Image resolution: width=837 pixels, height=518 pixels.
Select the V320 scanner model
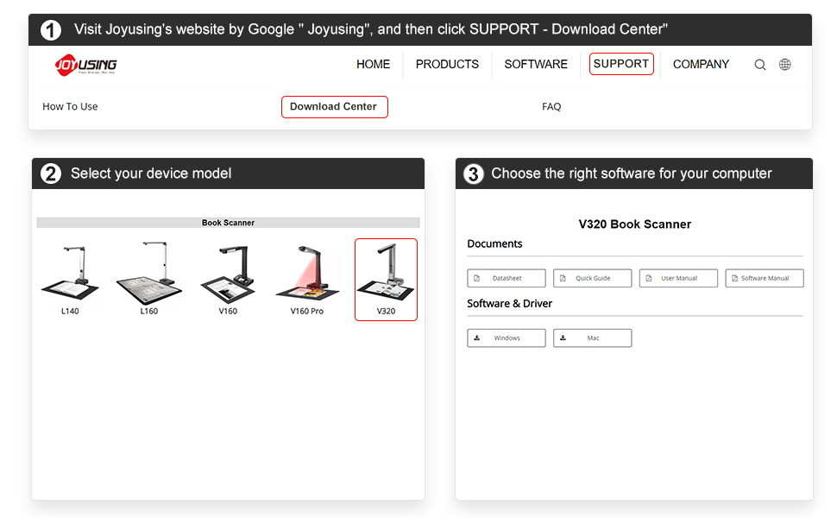click(x=386, y=278)
